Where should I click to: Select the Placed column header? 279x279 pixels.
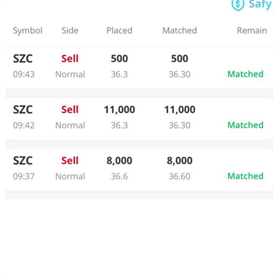coord(119,30)
